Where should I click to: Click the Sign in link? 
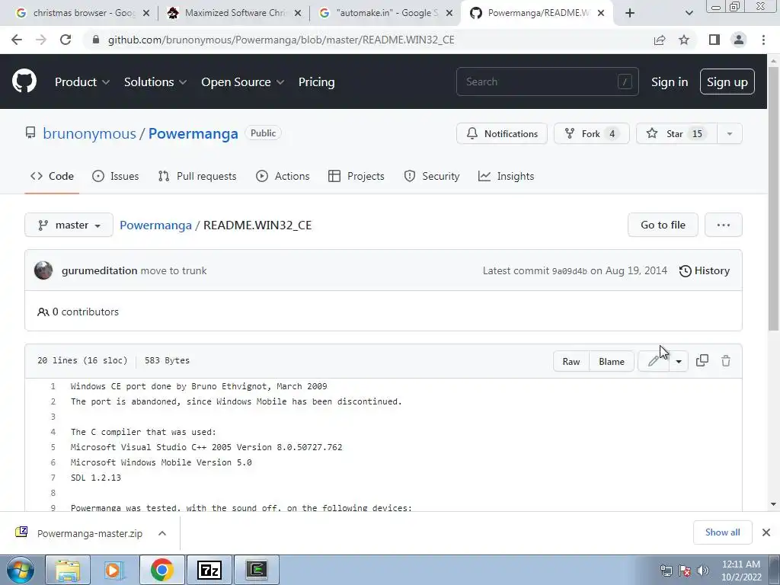pos(670,82)
